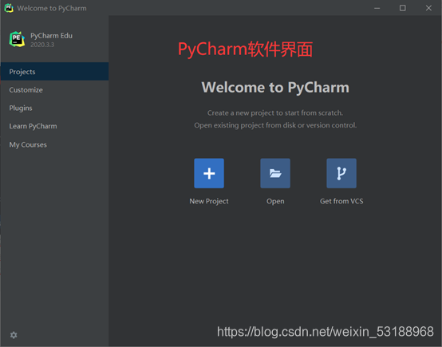
Task: Click the PyCharm icon in title bar
Action: [9, 8]
